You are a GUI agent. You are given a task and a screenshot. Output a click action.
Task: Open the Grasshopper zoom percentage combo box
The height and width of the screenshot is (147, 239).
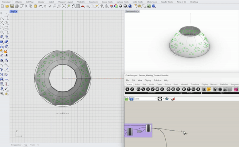146,99
